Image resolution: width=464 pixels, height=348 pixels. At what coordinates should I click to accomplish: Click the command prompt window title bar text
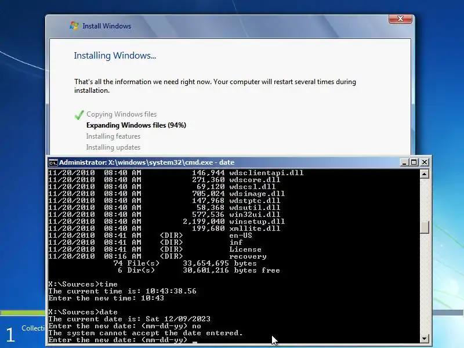click(x=147, y=162)
